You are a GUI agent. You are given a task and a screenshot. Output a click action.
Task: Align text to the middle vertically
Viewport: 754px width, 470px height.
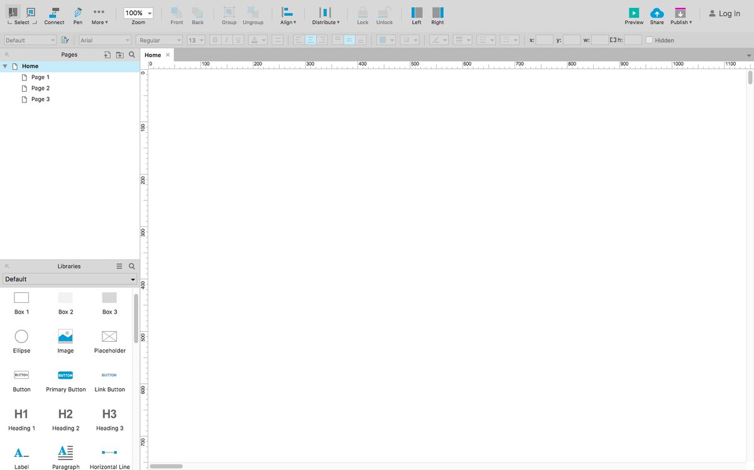pyautogui.click(x=349, y=40)
